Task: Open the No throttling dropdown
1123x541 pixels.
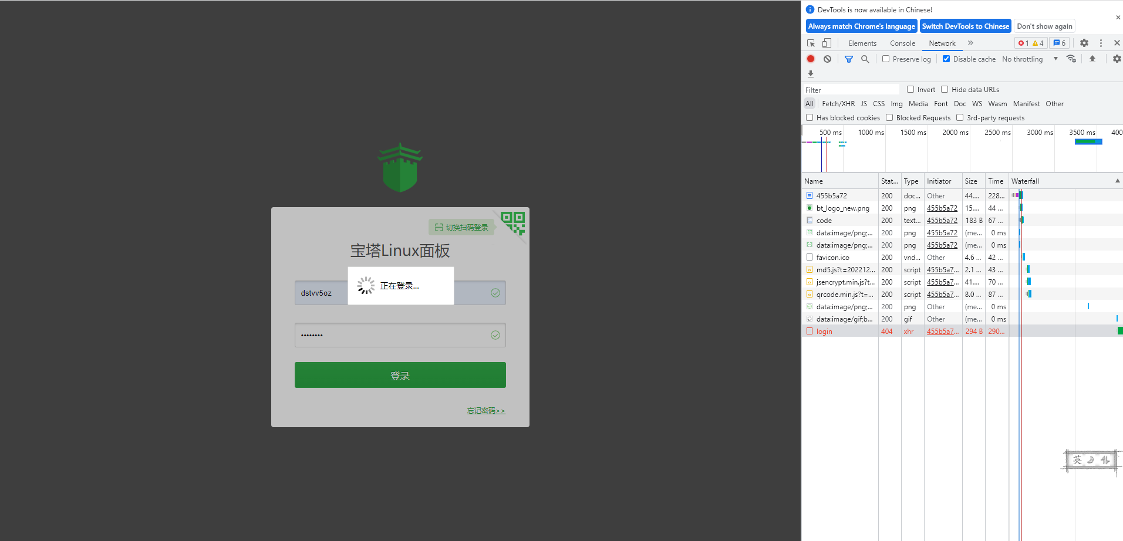Action: [1030, 59]
